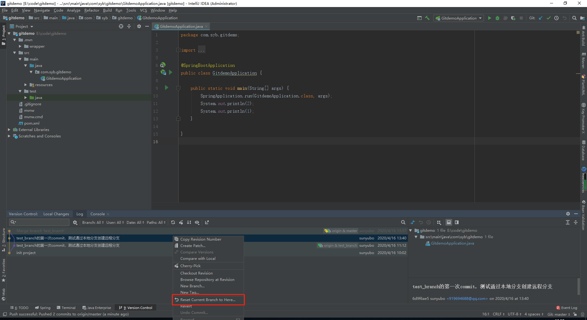Show Git history clock icon
The image size is (587, 320).
pos(556,18)
